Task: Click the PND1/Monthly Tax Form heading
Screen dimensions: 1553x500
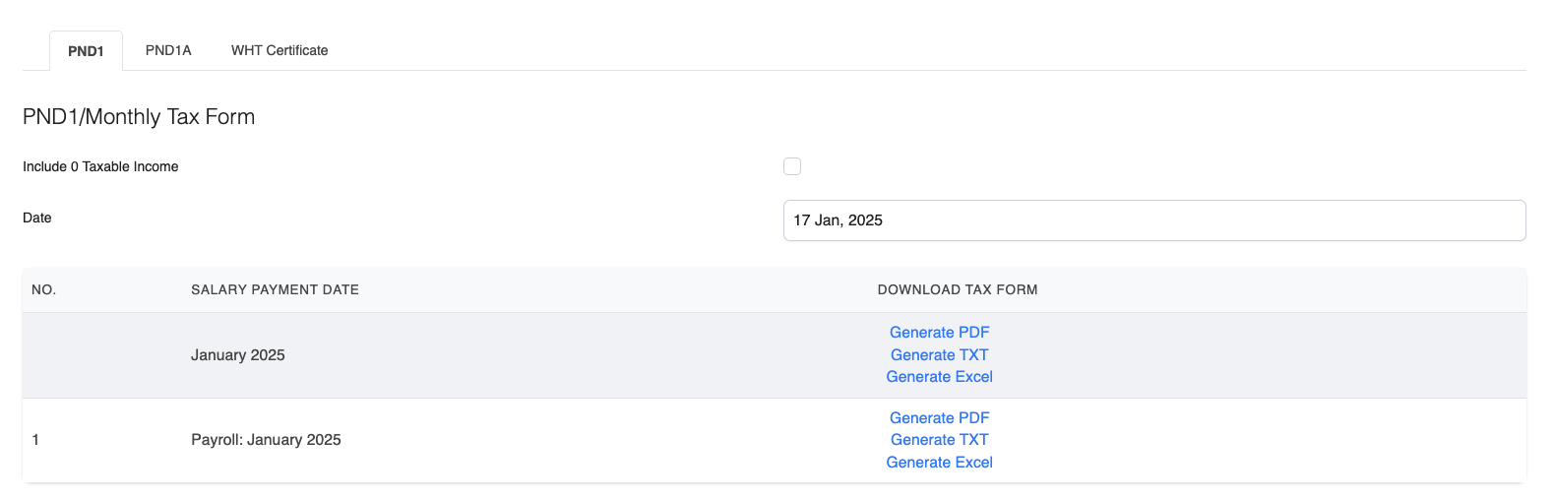Action: tap(139, 117)
